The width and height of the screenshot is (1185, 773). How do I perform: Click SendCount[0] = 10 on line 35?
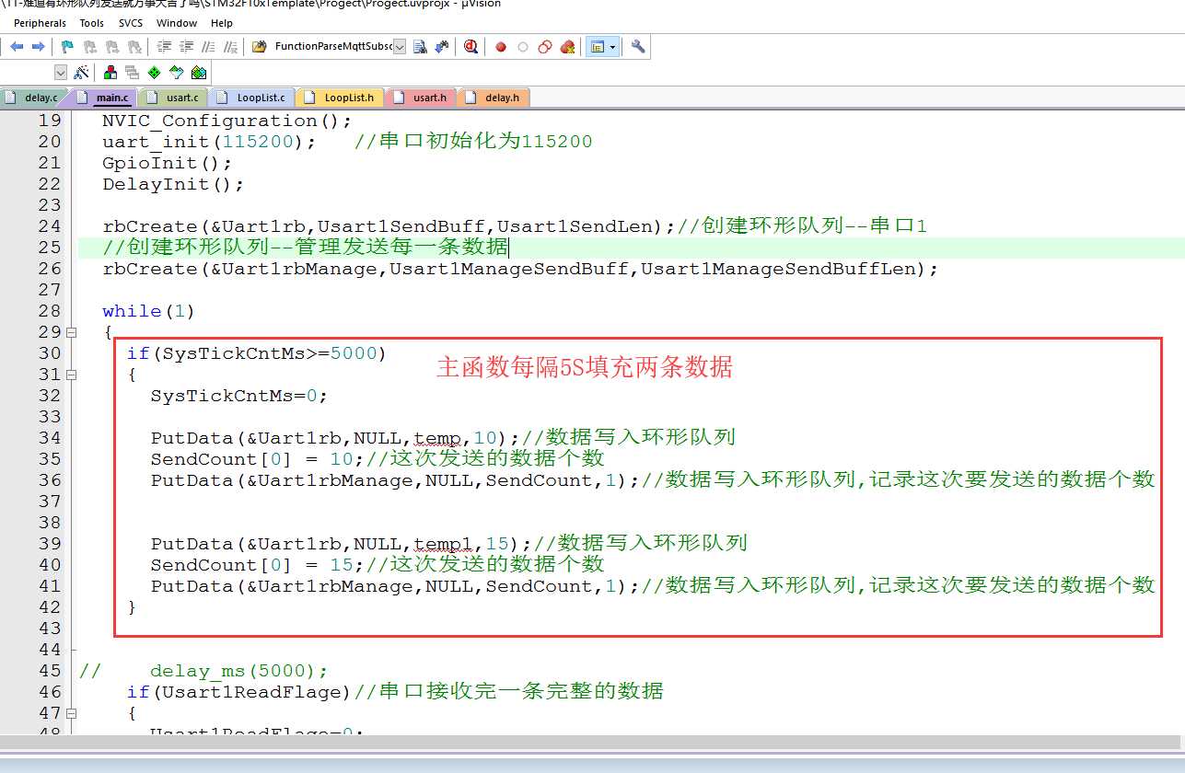click(251, 459)
